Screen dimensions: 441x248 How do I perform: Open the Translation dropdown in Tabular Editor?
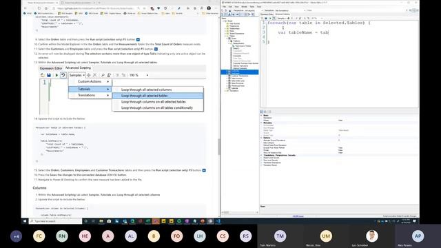coord(291,10)
